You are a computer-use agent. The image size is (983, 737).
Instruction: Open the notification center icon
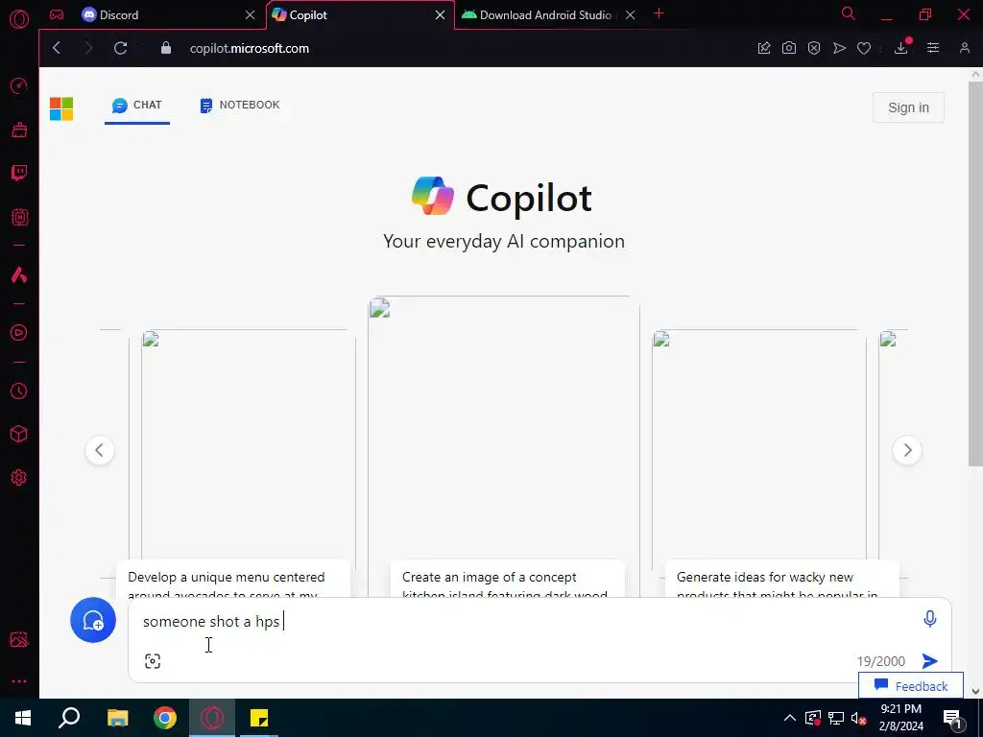click(951, 719)
